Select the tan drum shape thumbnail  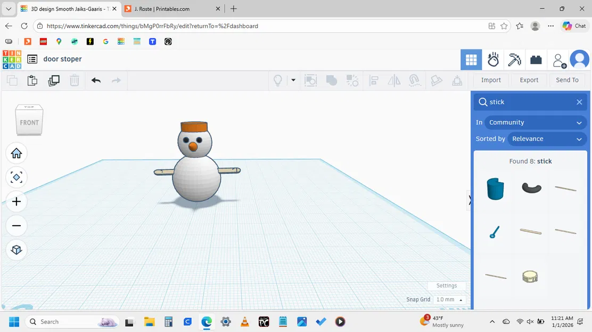[x=530, y=277]
